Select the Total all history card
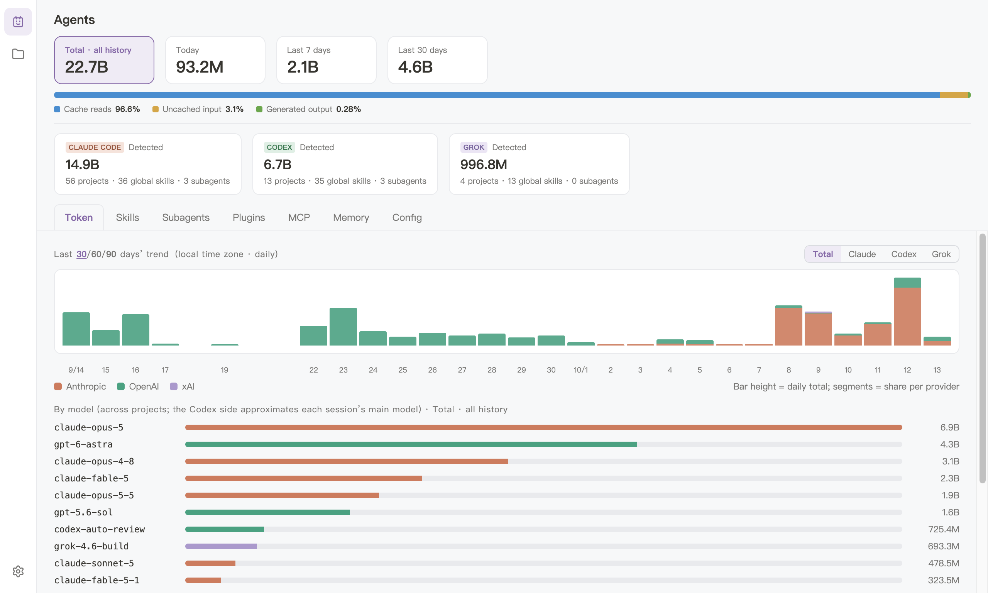The height and width of the screenshot is (593, 988). coord(104,60)
